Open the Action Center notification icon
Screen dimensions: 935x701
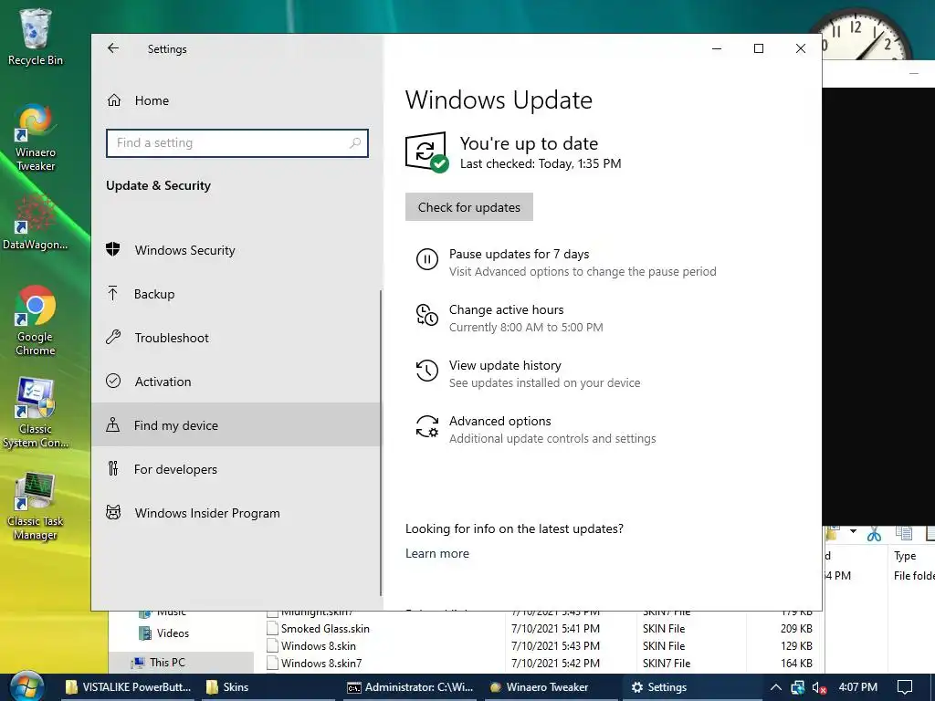click(905, 687)
